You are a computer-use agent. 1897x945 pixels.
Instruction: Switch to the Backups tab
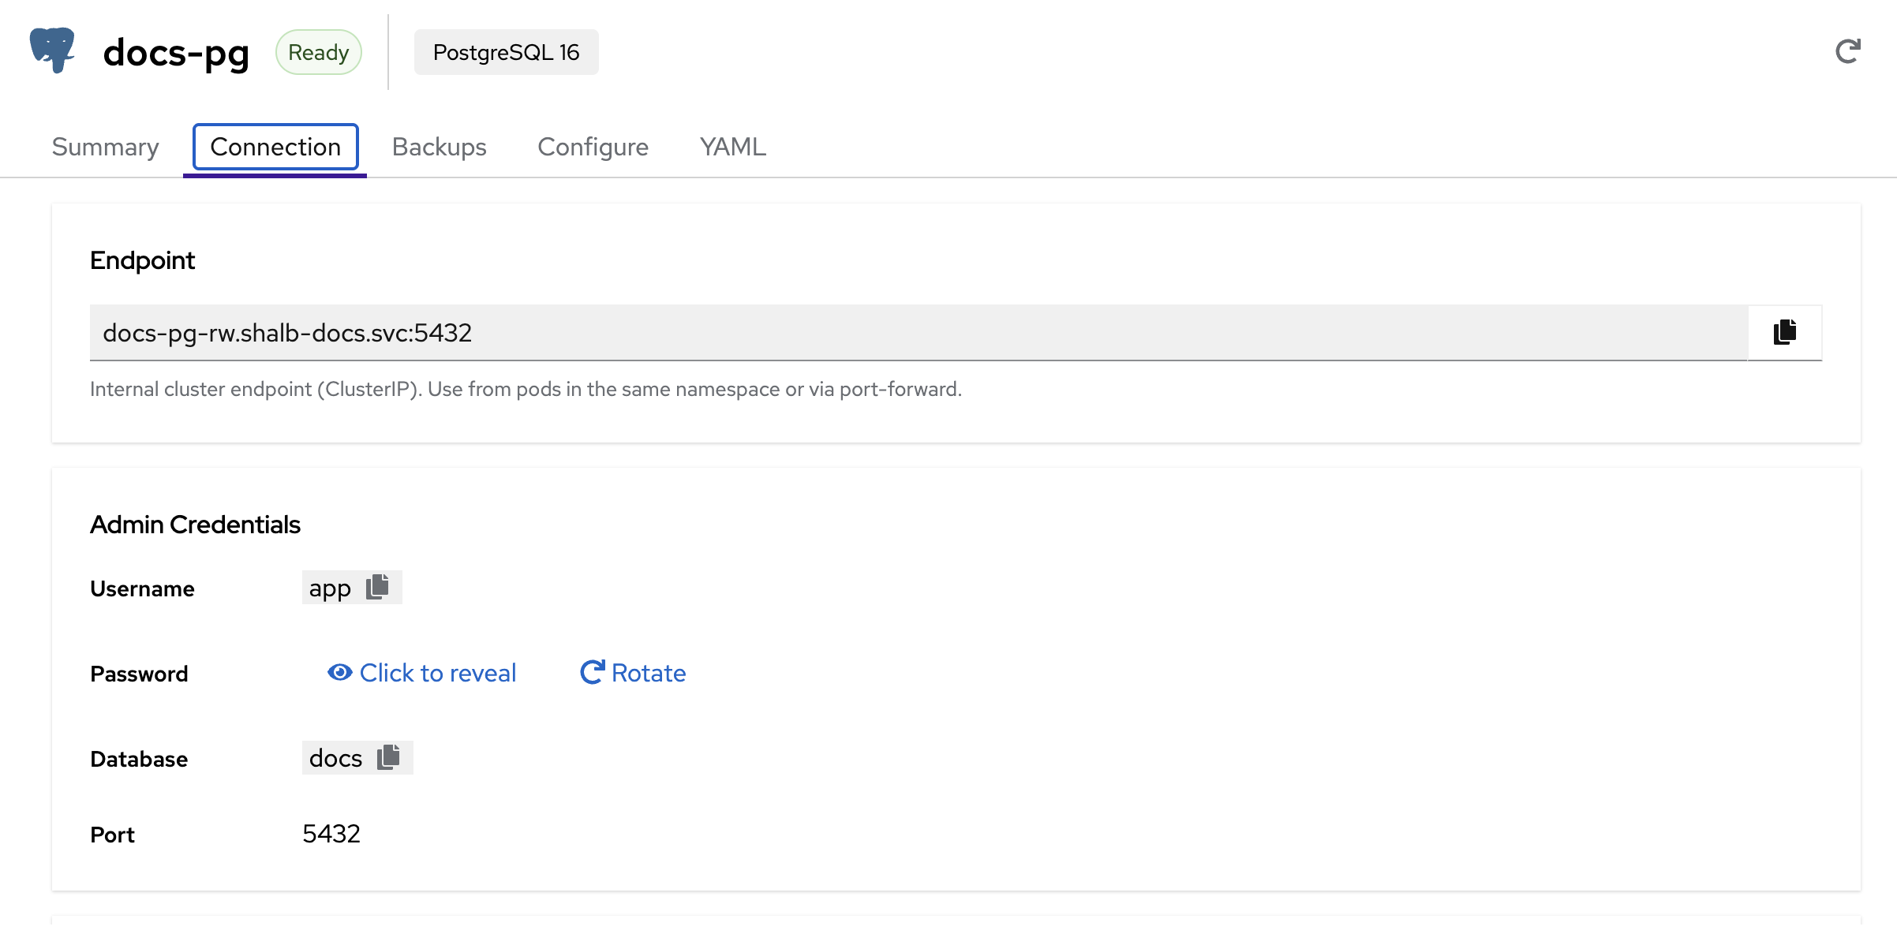[439, 147]
